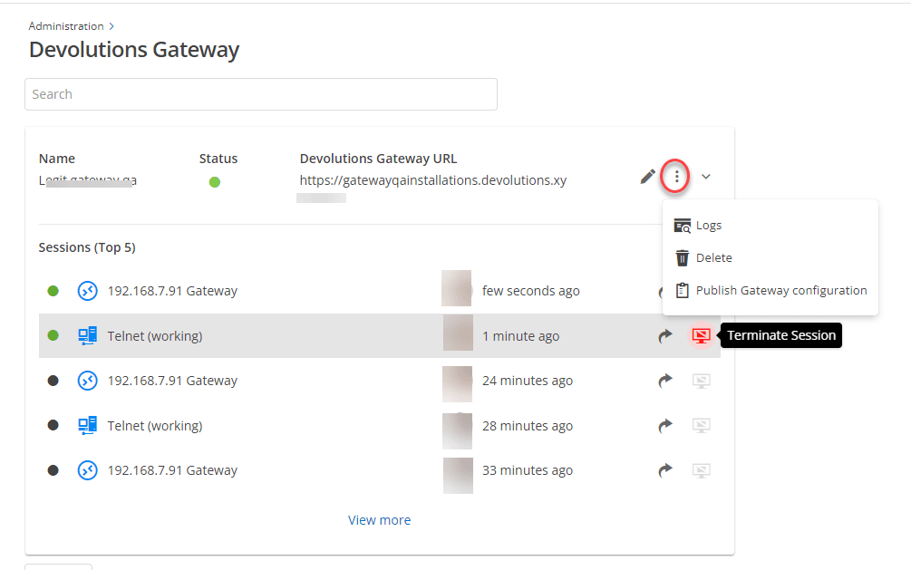
Task: Click the Gateway session icon on the first session
Action: click(87, 291)
